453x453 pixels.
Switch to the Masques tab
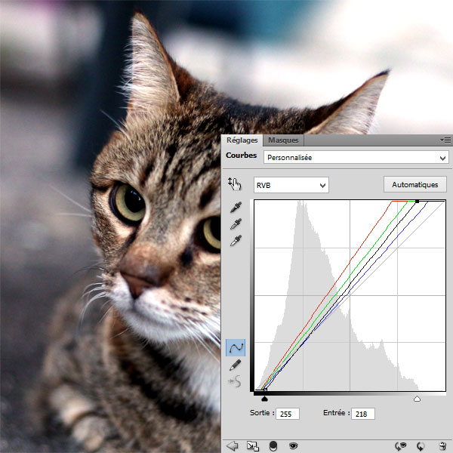coord(283,140)
